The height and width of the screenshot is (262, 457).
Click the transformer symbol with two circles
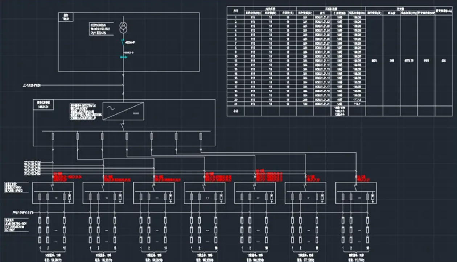(x=123, y=28)
